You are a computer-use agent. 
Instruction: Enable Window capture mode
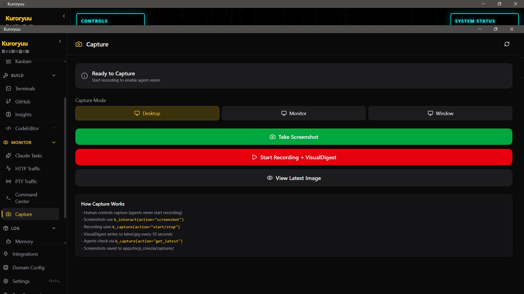(440, 113)
